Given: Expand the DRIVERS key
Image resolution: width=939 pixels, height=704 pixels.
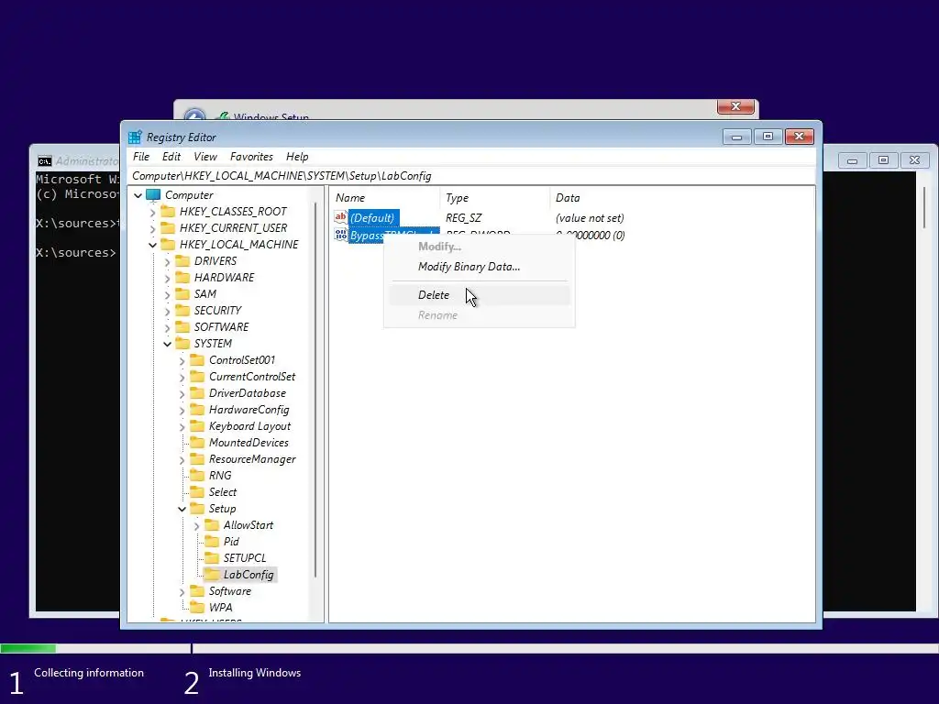Looking at the screenshot, I should coord(167,261).
